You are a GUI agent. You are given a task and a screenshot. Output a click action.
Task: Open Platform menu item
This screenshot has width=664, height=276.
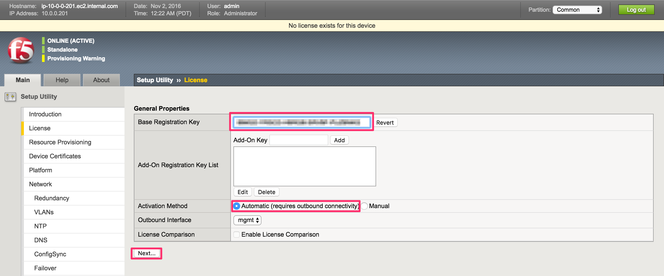click(x=74, y=170)
